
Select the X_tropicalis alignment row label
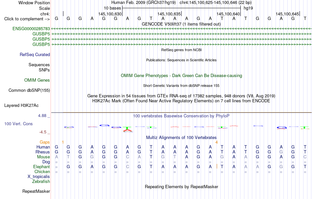[39, 177]
